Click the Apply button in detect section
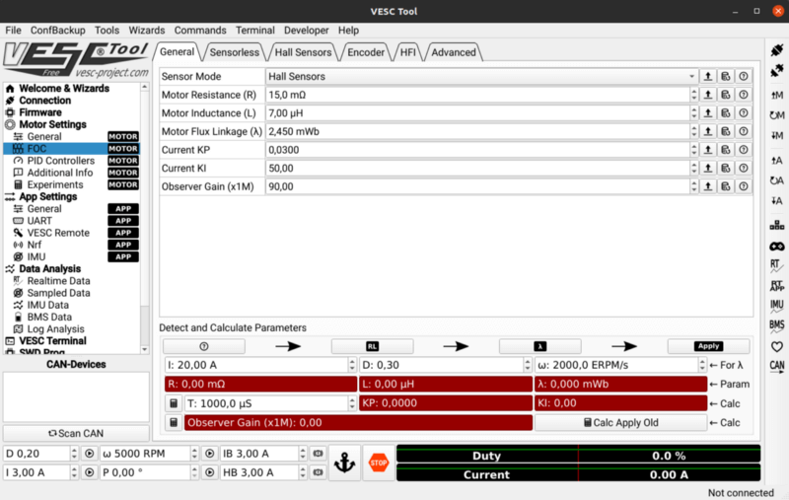This screenshot has width=789, height=500. pyautogui.click(x=708, y=346)
